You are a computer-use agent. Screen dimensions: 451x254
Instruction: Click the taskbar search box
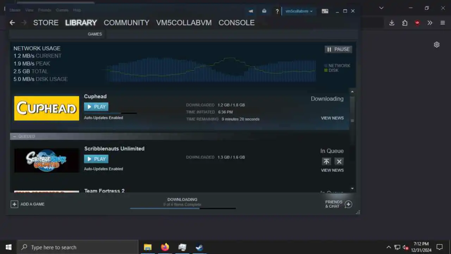[78, 247]
